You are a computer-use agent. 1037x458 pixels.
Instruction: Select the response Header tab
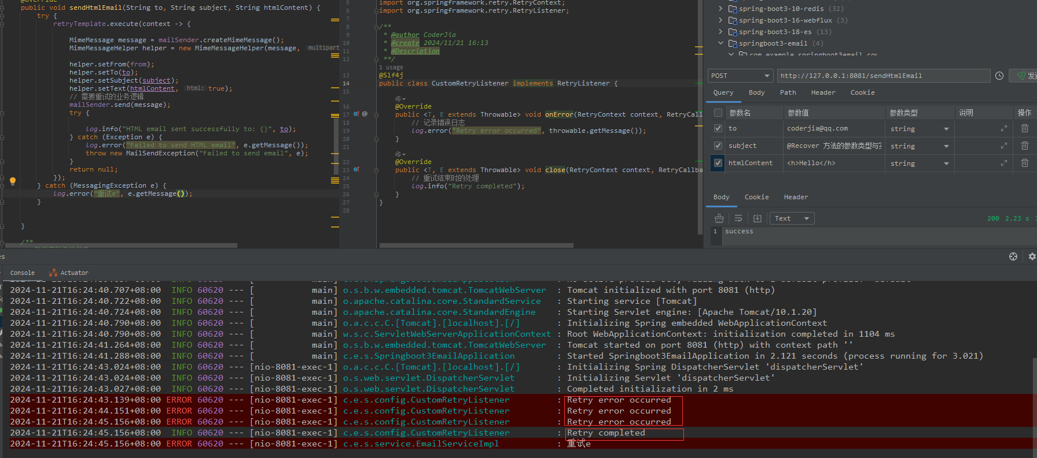pos(796,197)
